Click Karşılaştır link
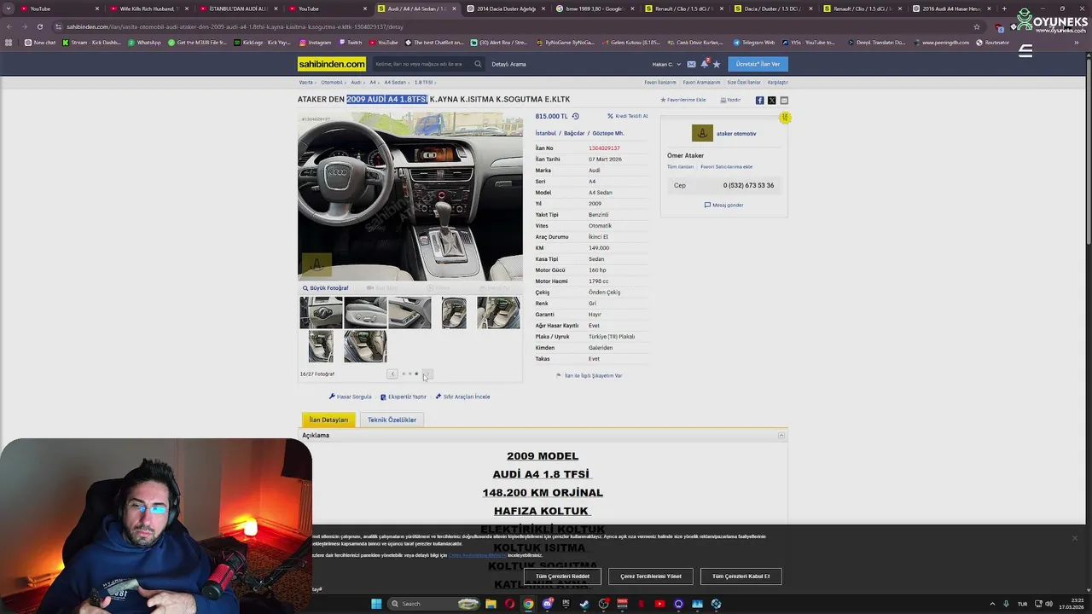Image resolution: width=1092 pixels, height=614 pixels. point(778,83)
